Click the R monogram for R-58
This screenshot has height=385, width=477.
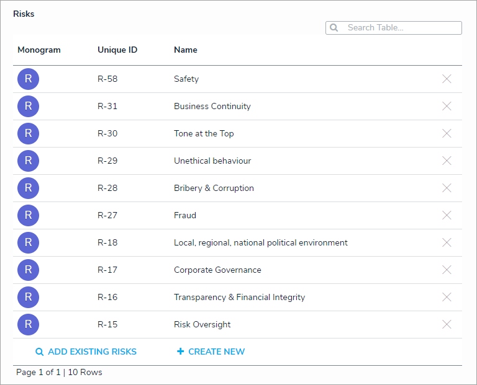pyautogui.click(x=28, y=79)
